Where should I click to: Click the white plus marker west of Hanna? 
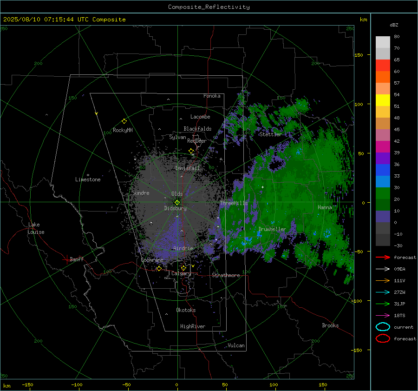[262, 187]
